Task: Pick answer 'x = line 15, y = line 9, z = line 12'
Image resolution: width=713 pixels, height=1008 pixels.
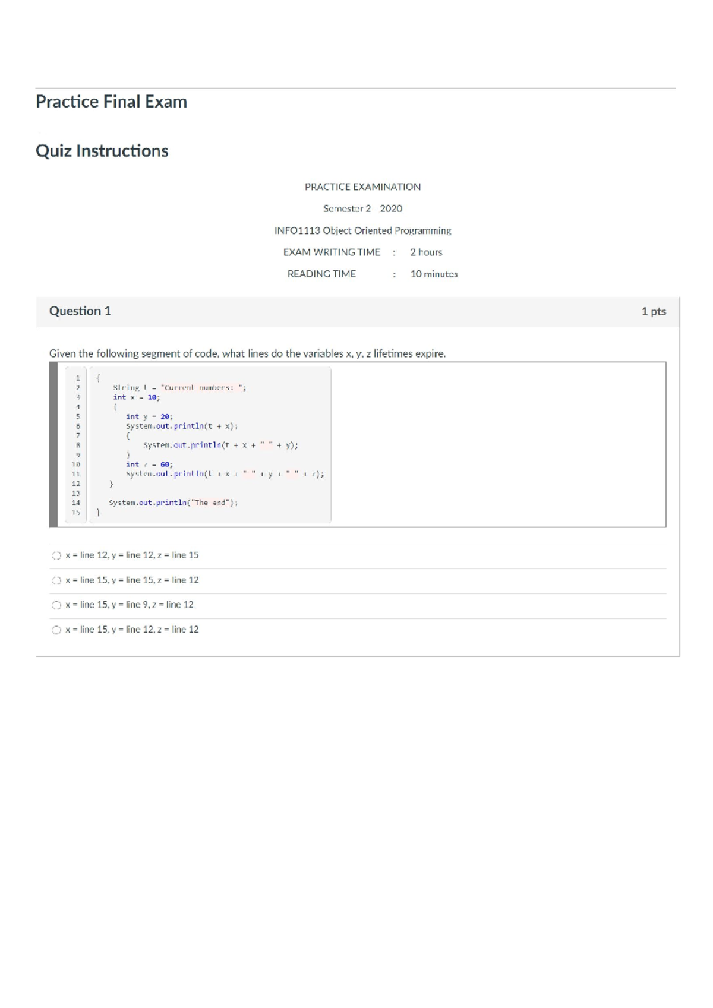Action: 56,605
